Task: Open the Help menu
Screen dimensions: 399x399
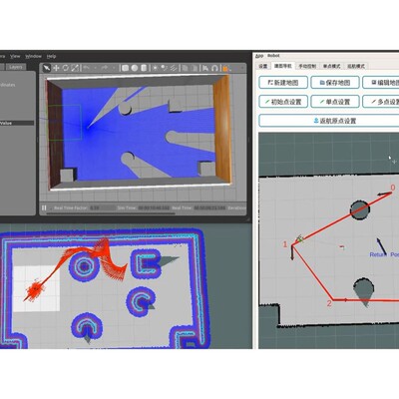Action: 51,56
